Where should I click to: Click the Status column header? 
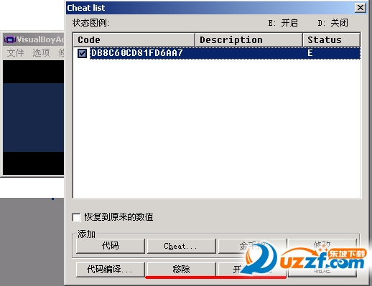(x=332, y=39)
